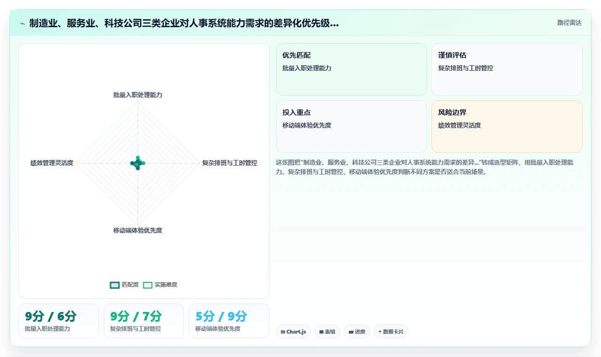Click 复杂排班与工时管控 text in 谨慎评估 card
Image resolution: width=601 pixels, height=357 pixels.
click(466, 68)
